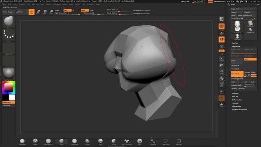The width and height of the screenshot is (261, 147).
Task: Select the IMM Primitives brush
Action: coord(127,142)
